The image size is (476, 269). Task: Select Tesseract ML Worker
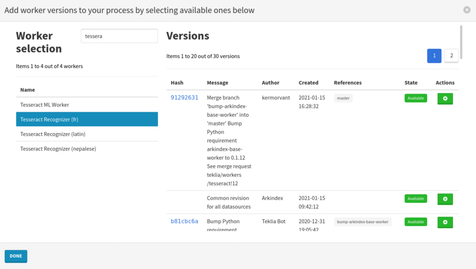(x=45, y=105)
